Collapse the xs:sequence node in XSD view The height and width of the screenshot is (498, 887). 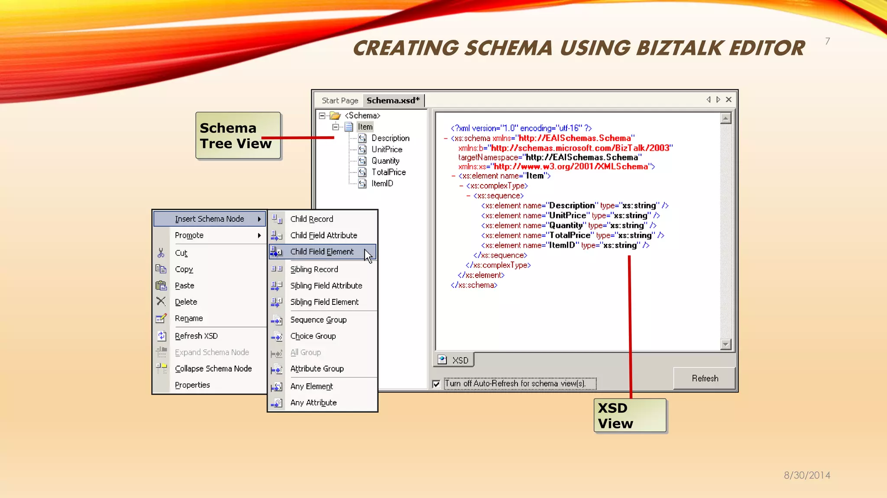[469, 196]
